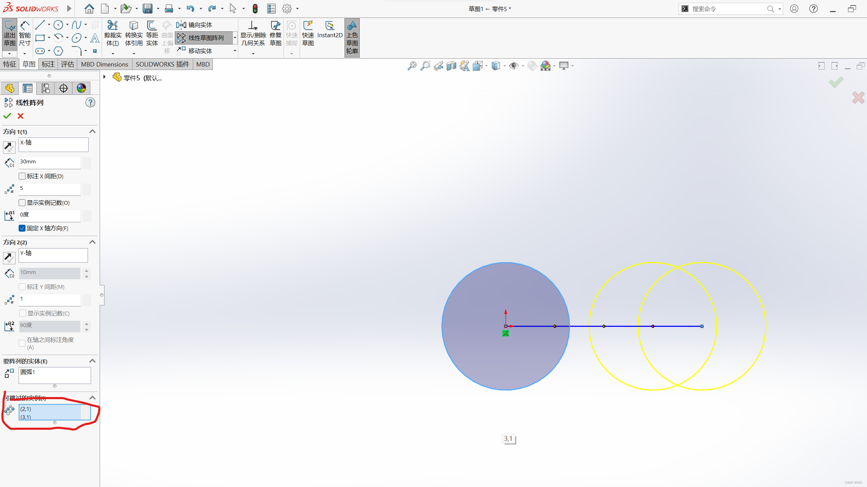
Task: Switch to the 评估 ribbon tab
Action: click(x=68, y=64)
